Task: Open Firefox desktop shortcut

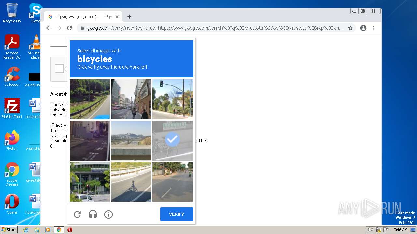Action: pos(12,140)
